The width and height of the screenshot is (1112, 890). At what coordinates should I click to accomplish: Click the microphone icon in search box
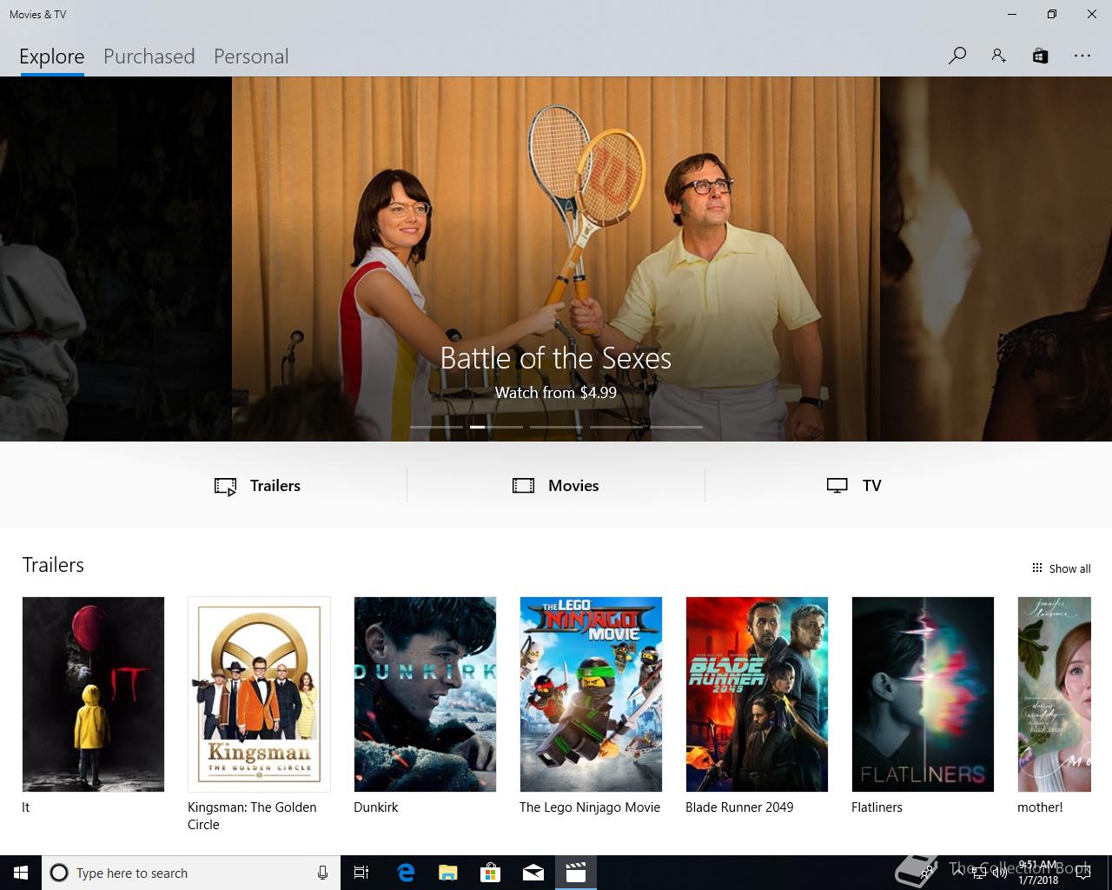[x=322, y=873]
